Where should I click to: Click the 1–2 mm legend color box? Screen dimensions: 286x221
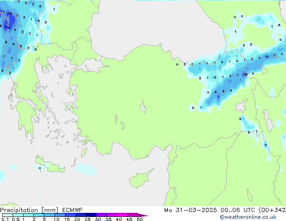point(28,215)
